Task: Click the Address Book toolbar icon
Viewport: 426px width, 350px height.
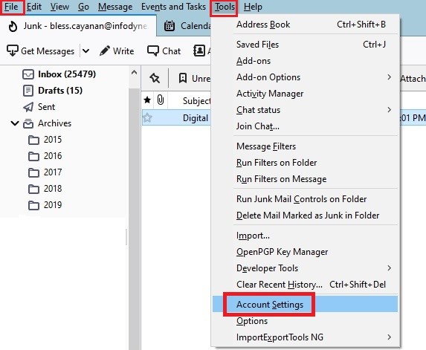Action: point(199,51)
